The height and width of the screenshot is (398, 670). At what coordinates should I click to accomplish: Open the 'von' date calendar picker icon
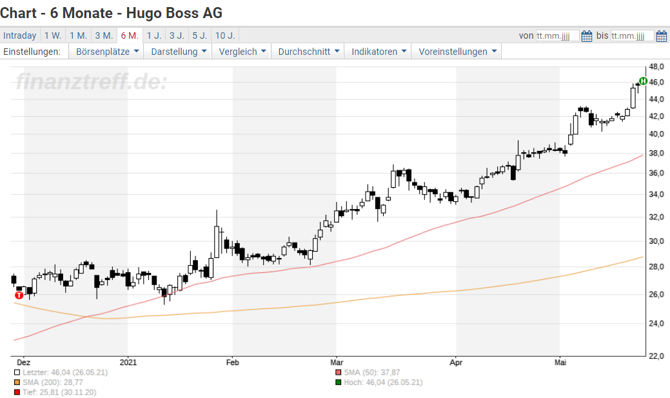click(587, 36)
